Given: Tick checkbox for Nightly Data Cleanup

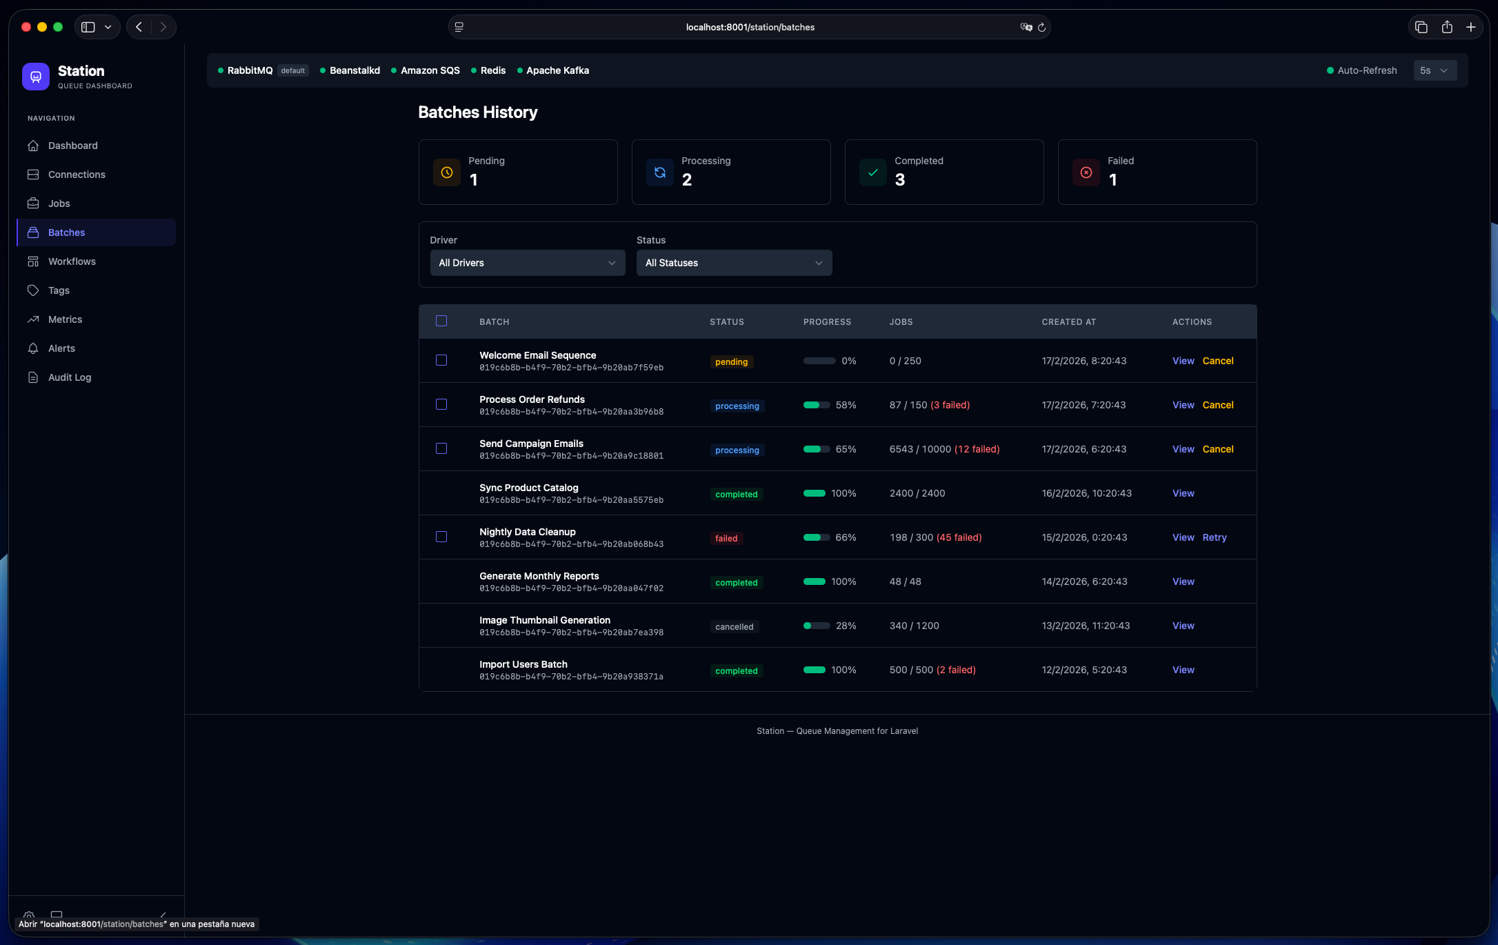Looking at the screenshot, I should (441, 537).
